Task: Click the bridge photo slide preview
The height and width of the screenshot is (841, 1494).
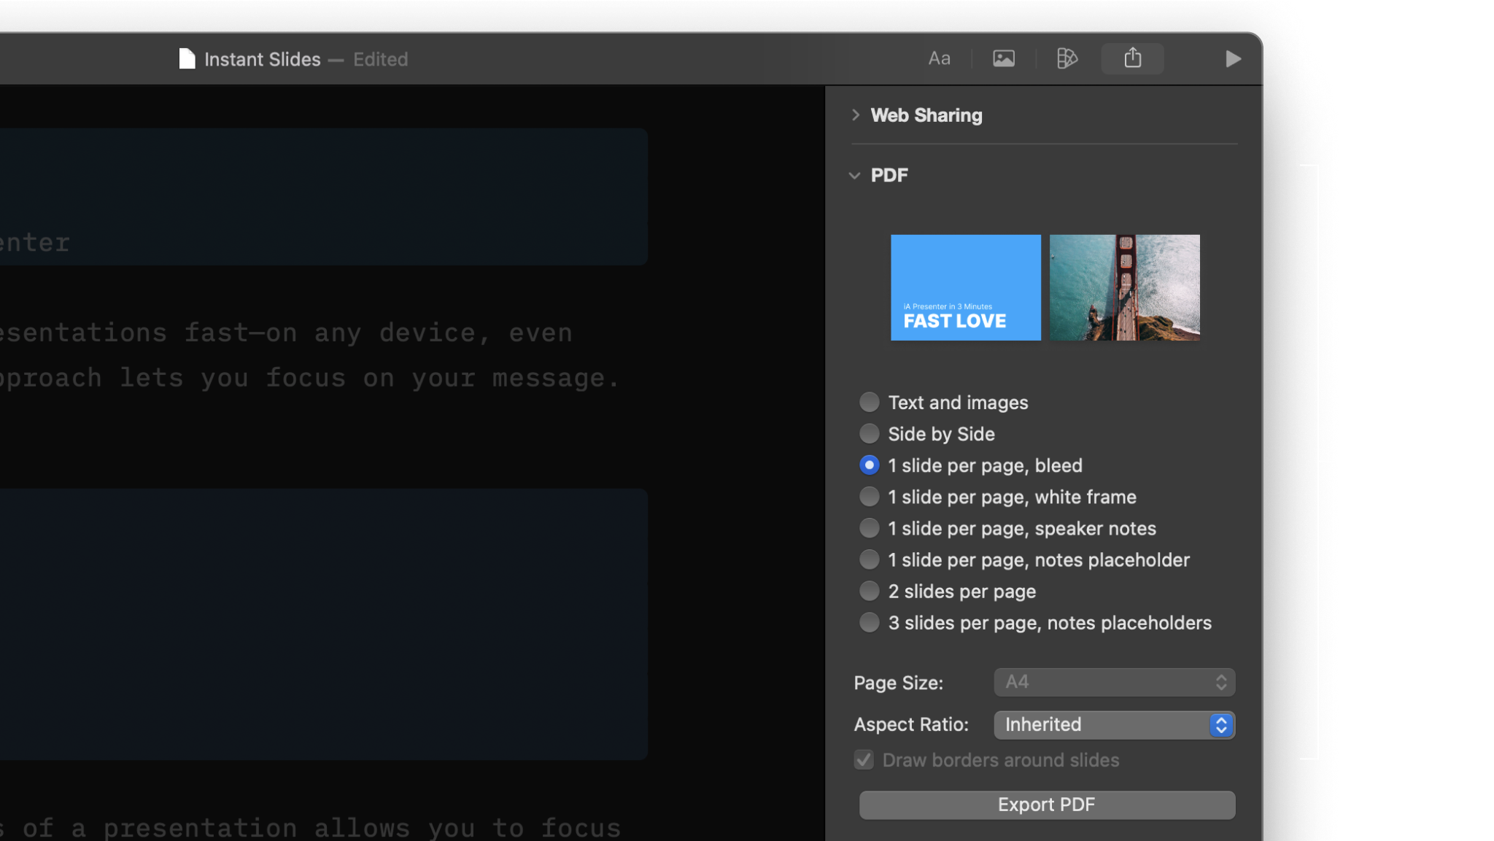Action: point(1124,287)
